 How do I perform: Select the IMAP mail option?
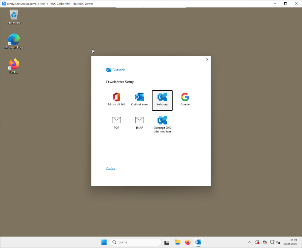(x=139, y=123)
